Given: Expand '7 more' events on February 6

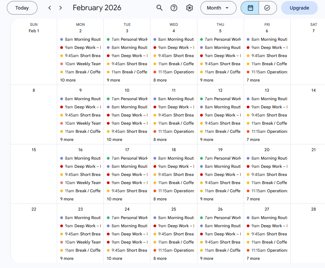Looking at the screenshot, I should (x=253, y=80).
